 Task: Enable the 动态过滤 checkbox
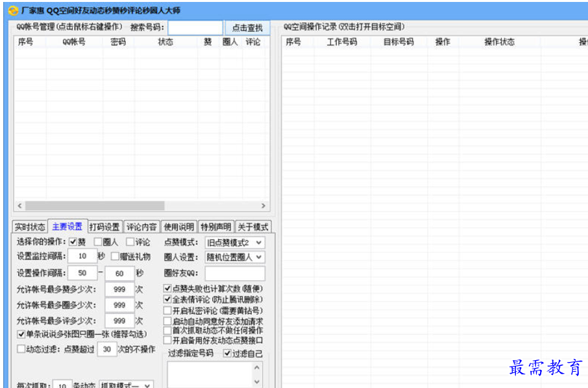[21, 349]
